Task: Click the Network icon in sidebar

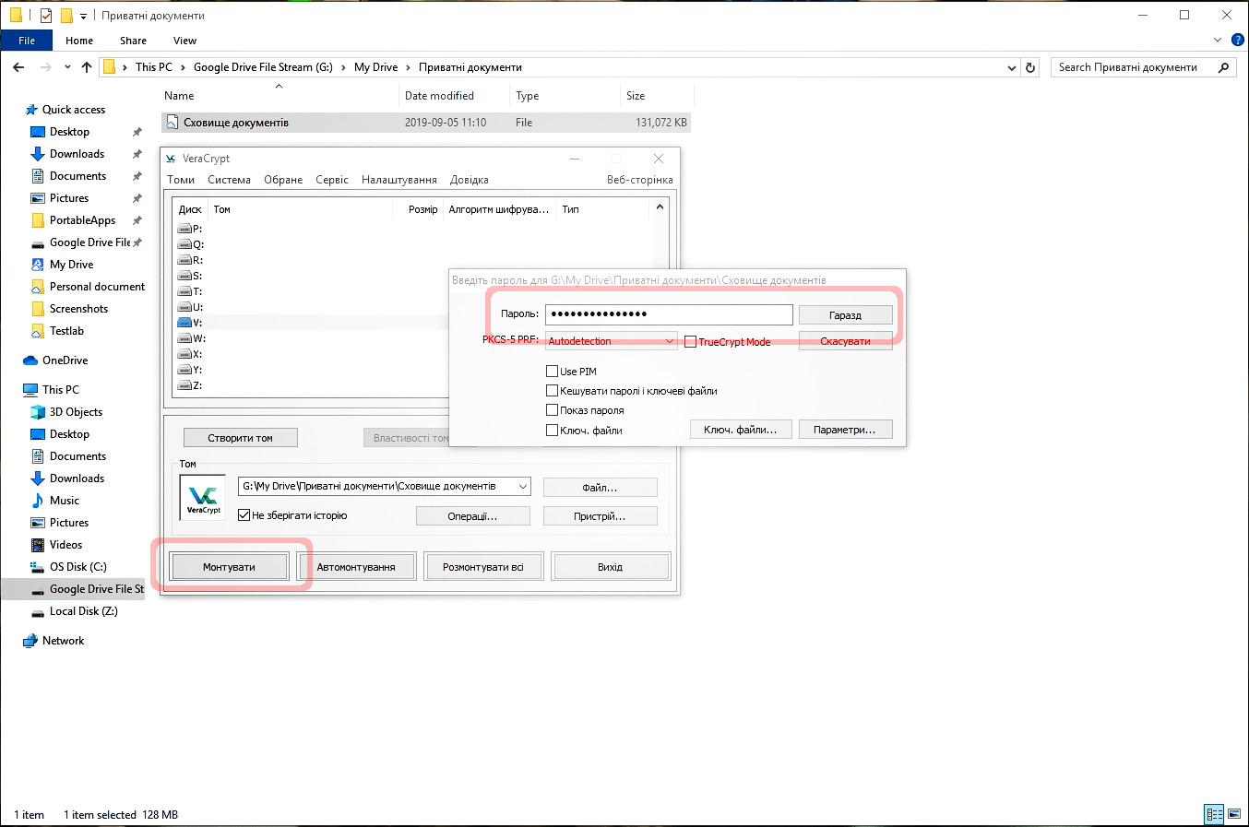Action: [x=31, y=641]
